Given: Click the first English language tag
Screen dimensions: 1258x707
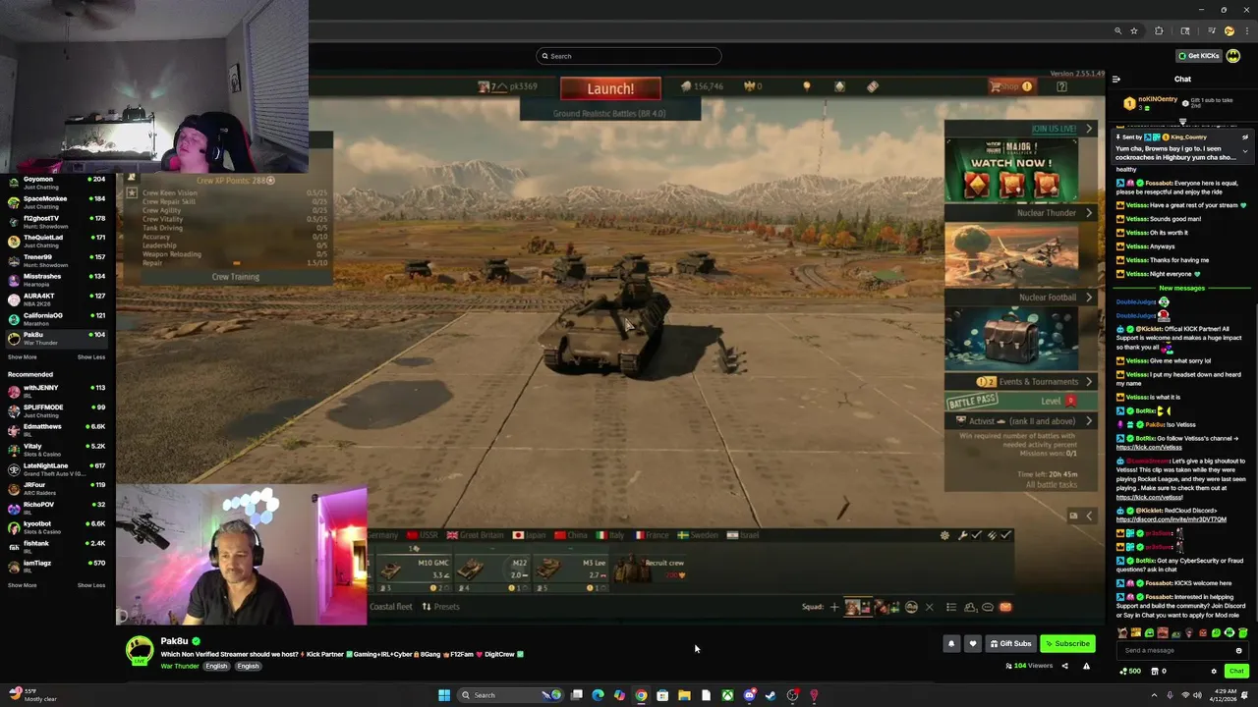Looking at the screenshot, I should click(x=216, y=667).
